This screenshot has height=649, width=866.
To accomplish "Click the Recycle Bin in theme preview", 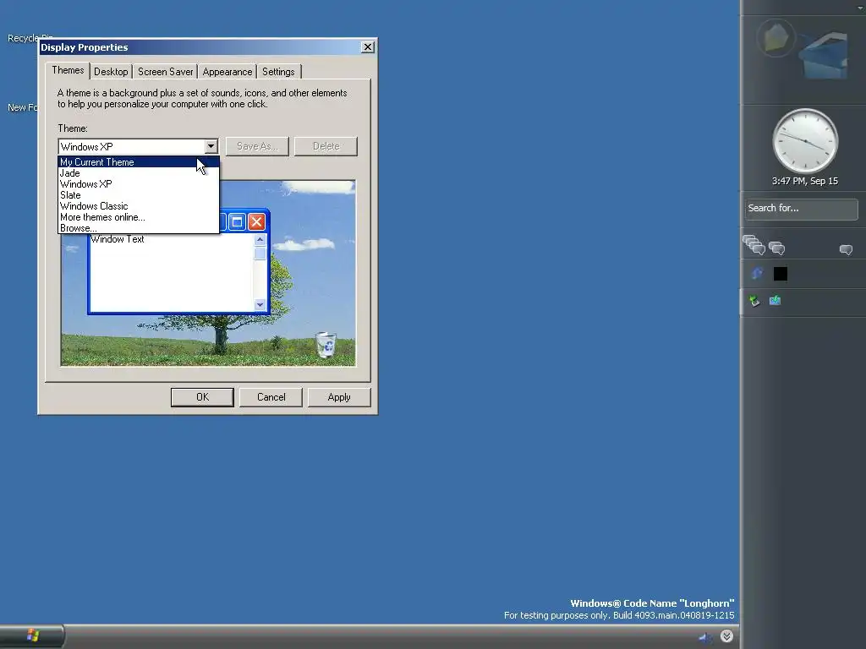I will pos(326,345).
